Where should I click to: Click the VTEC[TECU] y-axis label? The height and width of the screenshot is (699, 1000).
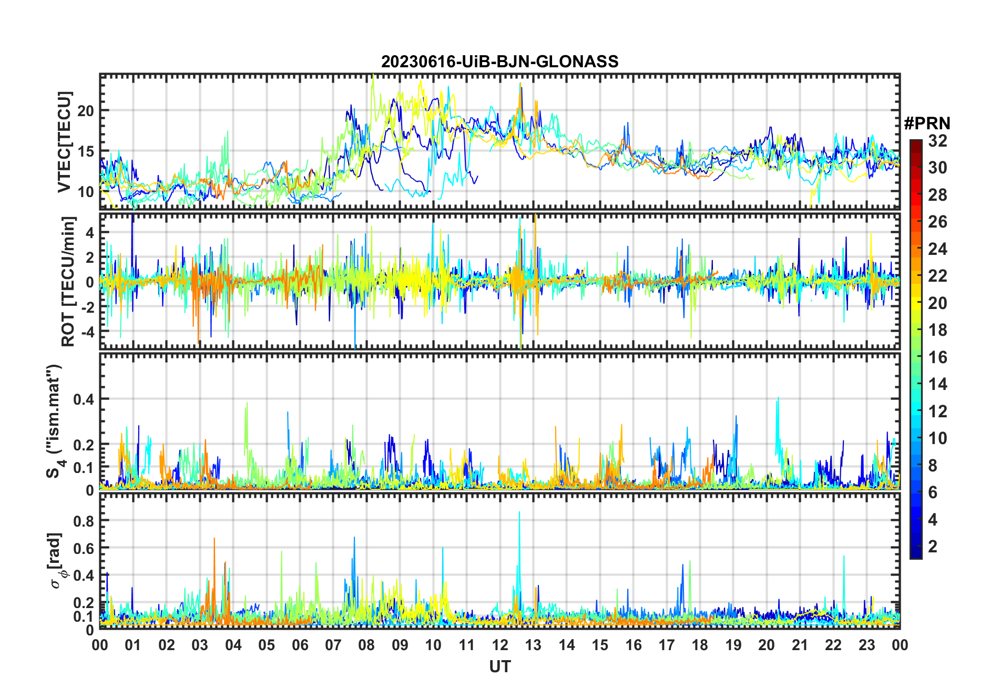[64, 142]
